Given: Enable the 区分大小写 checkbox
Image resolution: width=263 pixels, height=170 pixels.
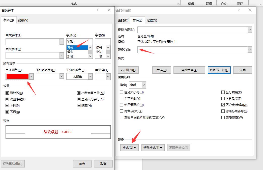Looking at the screenshot, I should coord(122,92).
